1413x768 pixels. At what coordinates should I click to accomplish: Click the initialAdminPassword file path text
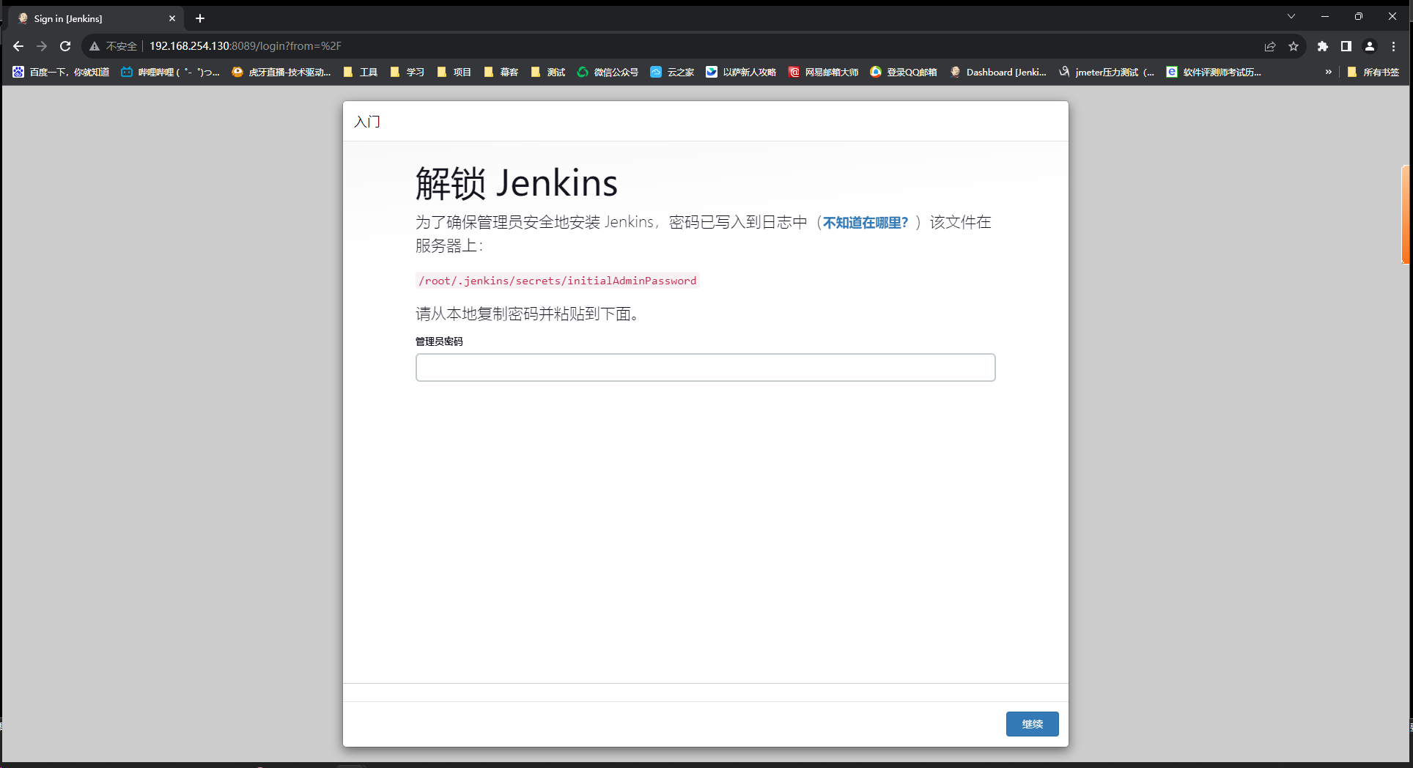coord(557,281)
